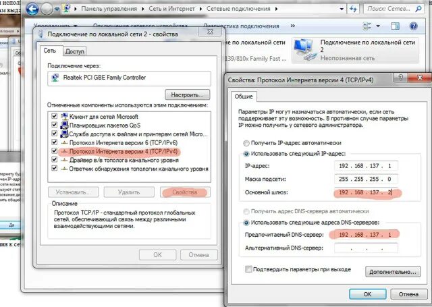This screenshot has height=307, width=432.
Task: Toggle file and printer sharing service checkbox
Action: 54,134
